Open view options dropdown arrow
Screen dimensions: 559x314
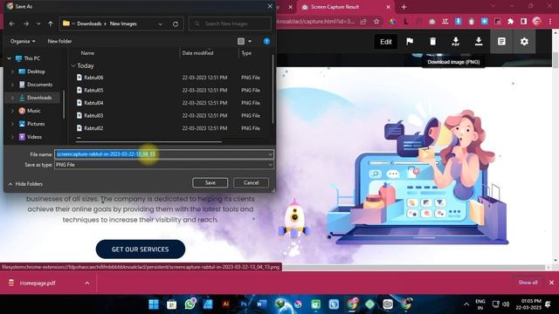[x=250, y=41]
